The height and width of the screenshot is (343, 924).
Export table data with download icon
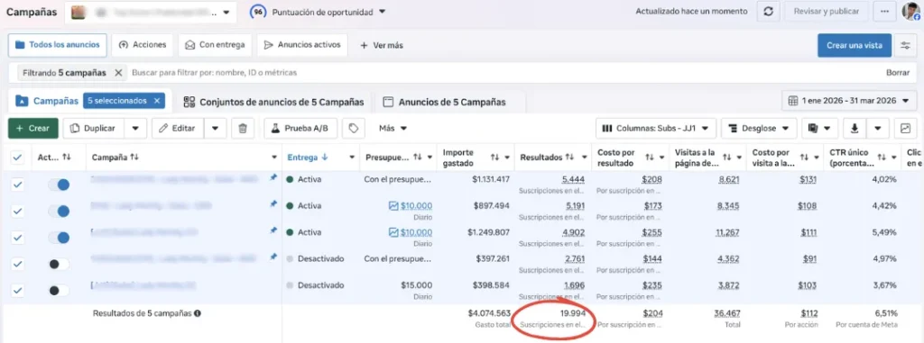tap(854, 128)
